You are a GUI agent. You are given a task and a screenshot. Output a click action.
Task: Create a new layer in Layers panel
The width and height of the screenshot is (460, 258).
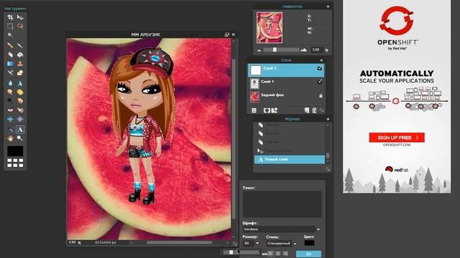(x=307, y=110)
